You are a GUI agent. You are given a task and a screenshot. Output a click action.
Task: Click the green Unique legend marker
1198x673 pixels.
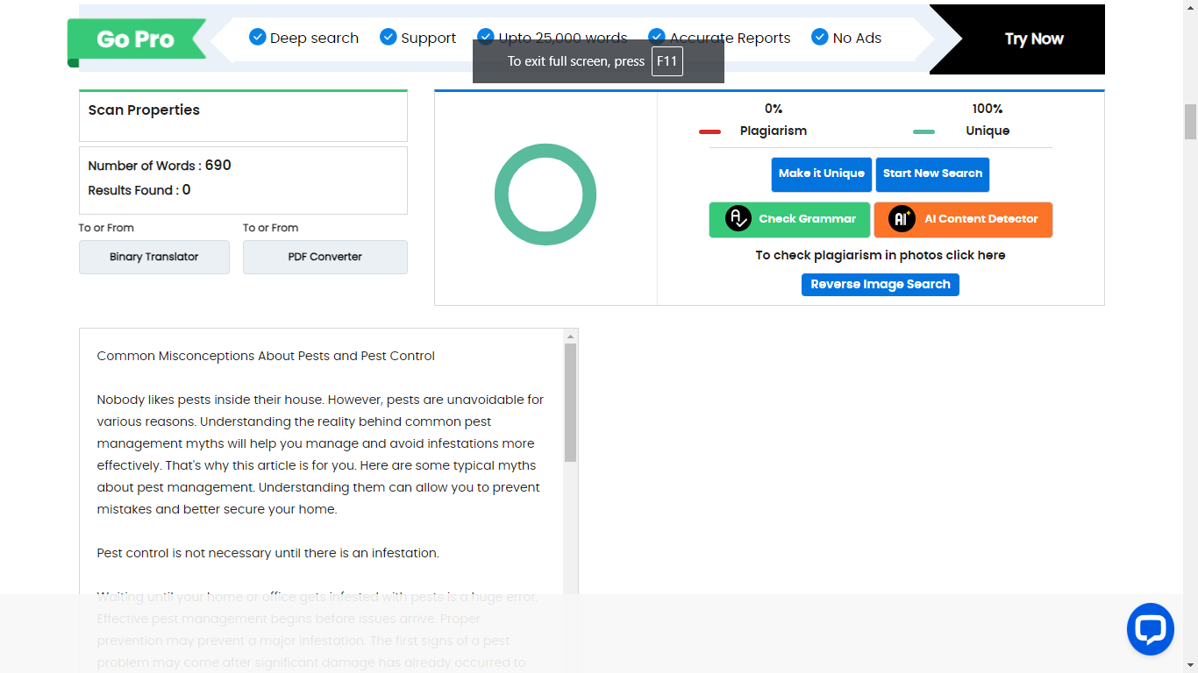pos(923,131)
